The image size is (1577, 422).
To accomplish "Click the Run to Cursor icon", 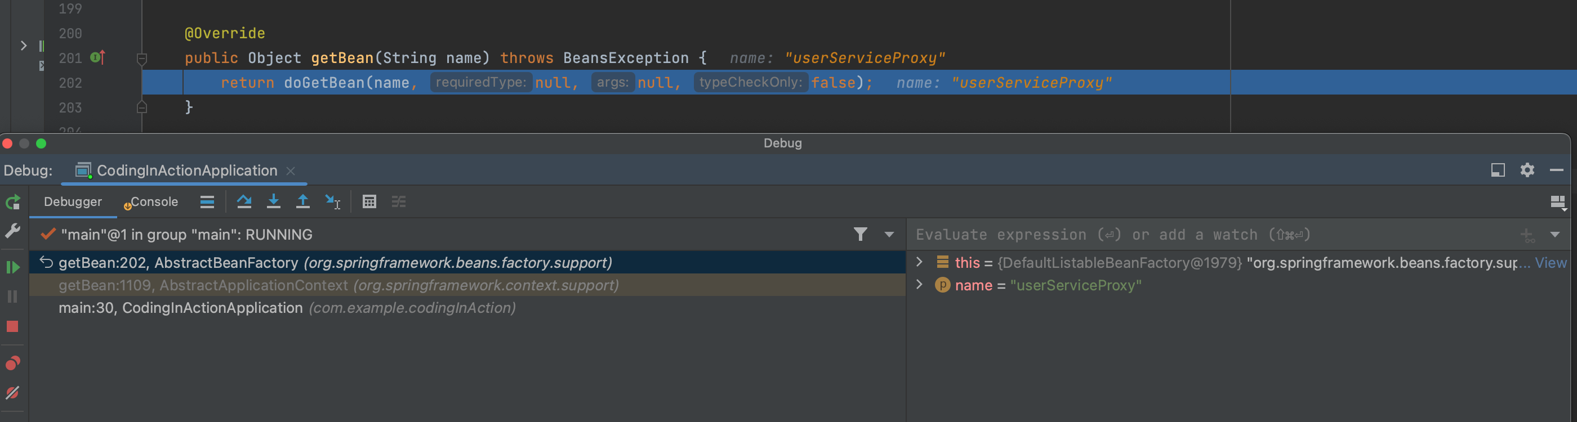I will [332, 201].
